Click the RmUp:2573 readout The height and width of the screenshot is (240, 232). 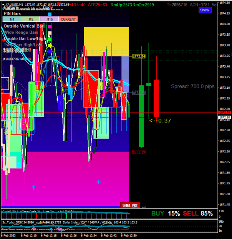point(121,5)
